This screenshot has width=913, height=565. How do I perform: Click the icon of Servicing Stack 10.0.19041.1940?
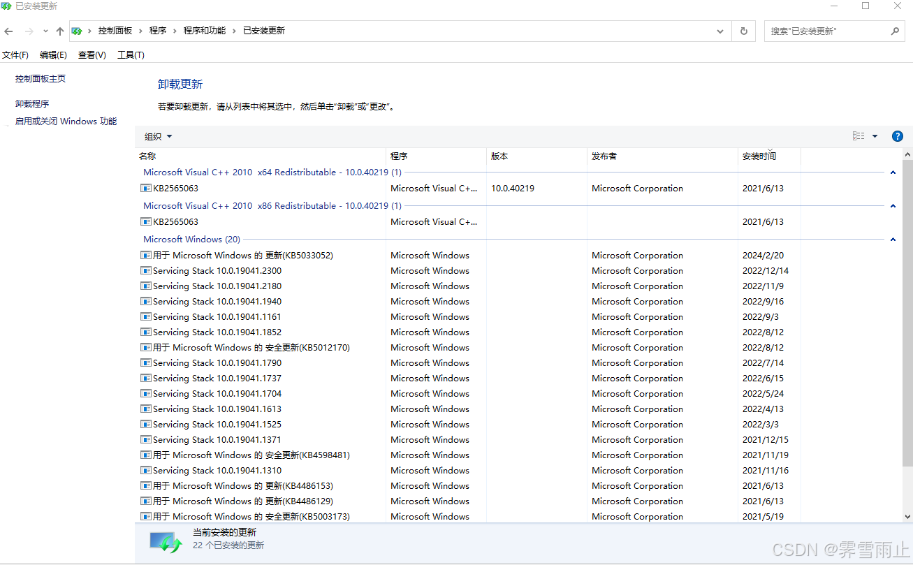(x=146, y=302)
